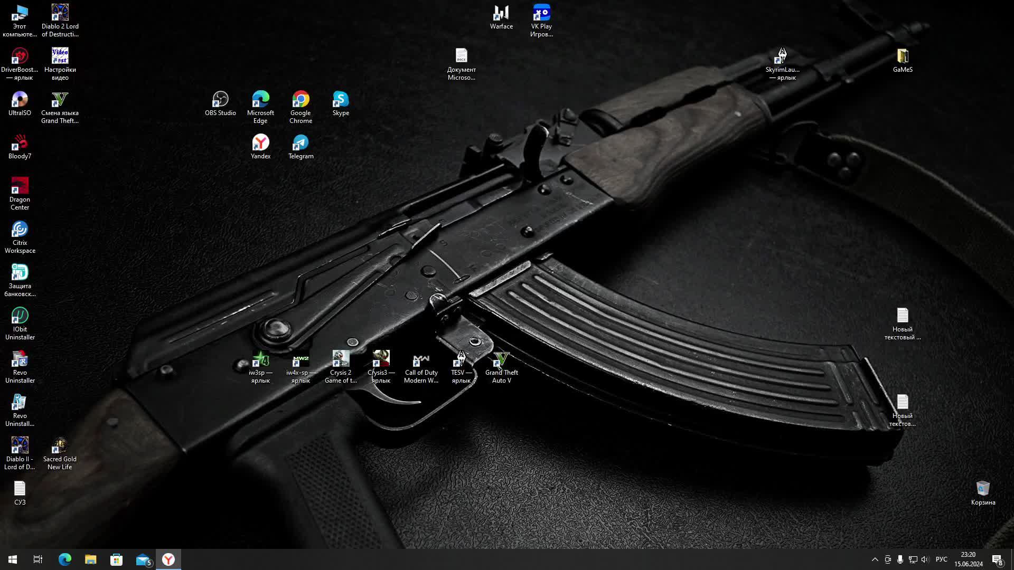This screenshot has height=570, width=1014.
Task: Switch input language via РУС indicator
Action: tap(941, 559)
